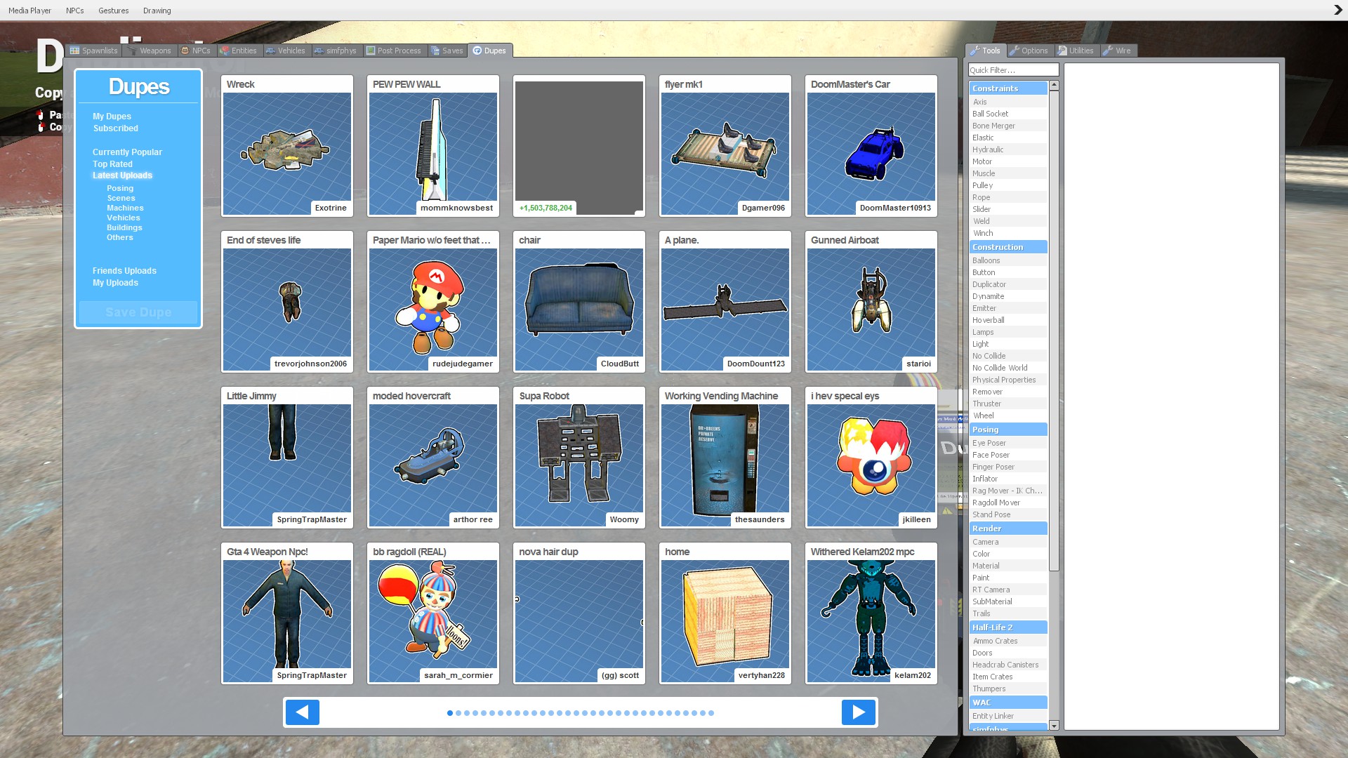Click the expand arrow at top right
Screen dimensions: 1348x758
pos(1337,10)
